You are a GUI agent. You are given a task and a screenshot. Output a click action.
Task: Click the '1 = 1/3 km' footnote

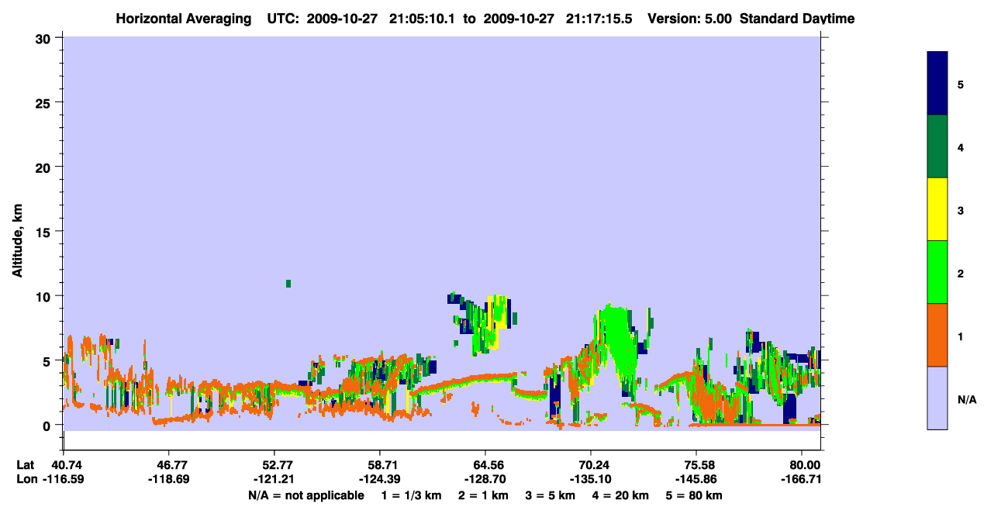410,495
